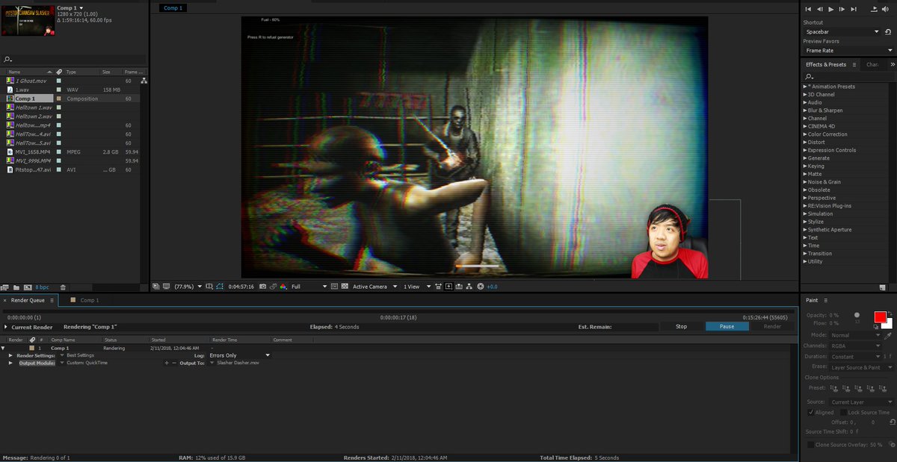Create a new folder in Project panel
The image size is (897, 462).
(16, 287)
